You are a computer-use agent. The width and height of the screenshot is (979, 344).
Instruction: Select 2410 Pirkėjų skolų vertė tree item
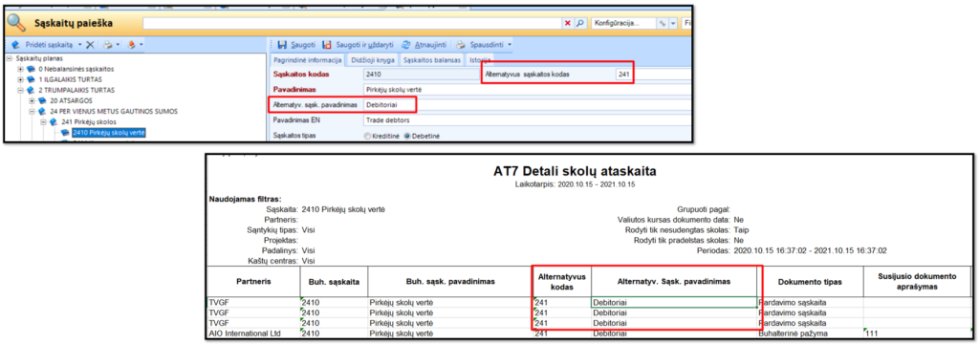click(109, 133)
